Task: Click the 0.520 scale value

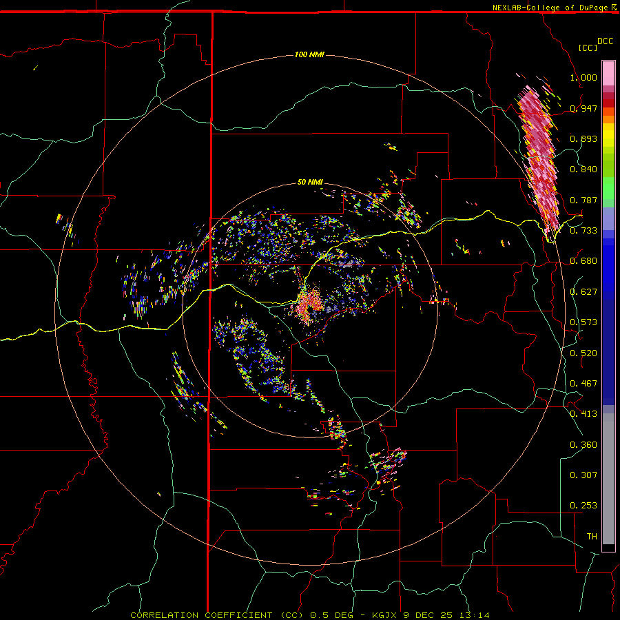Action: pos(583,353)
